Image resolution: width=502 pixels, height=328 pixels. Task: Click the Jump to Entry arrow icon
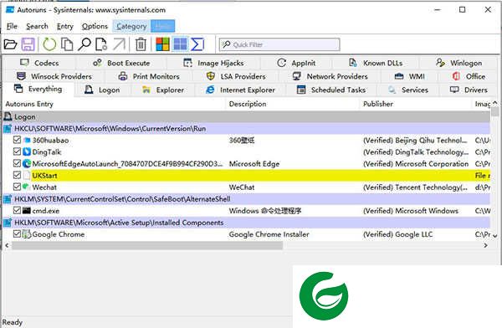pyautogui.click(x=119, y=44)
